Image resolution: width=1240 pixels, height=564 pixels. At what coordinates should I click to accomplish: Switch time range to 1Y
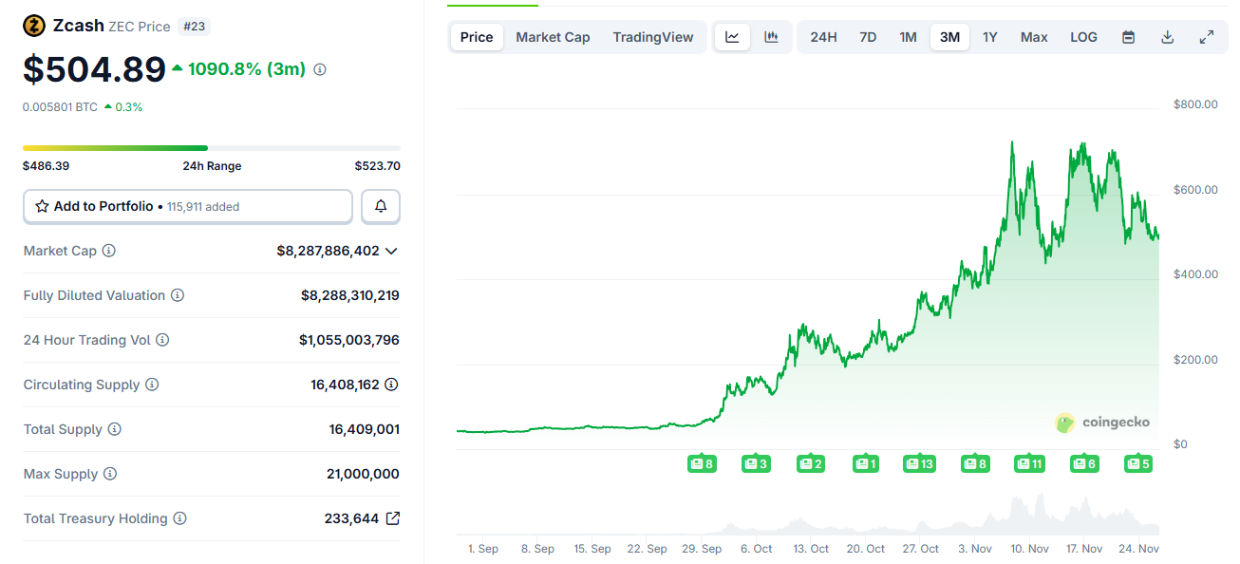990,36
